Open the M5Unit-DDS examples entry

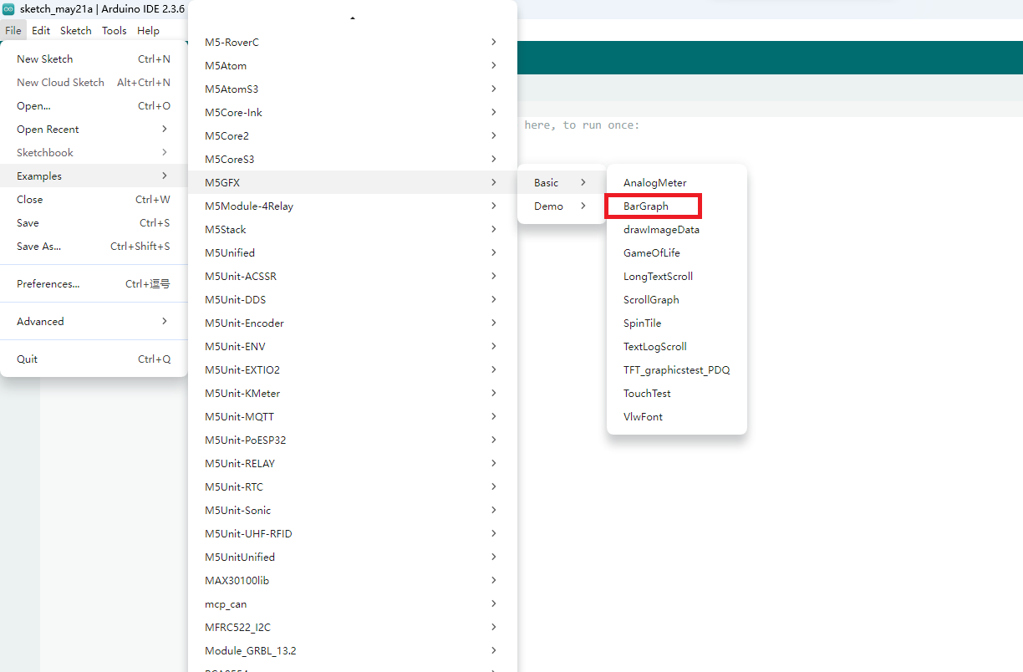(x=353, y=300)
